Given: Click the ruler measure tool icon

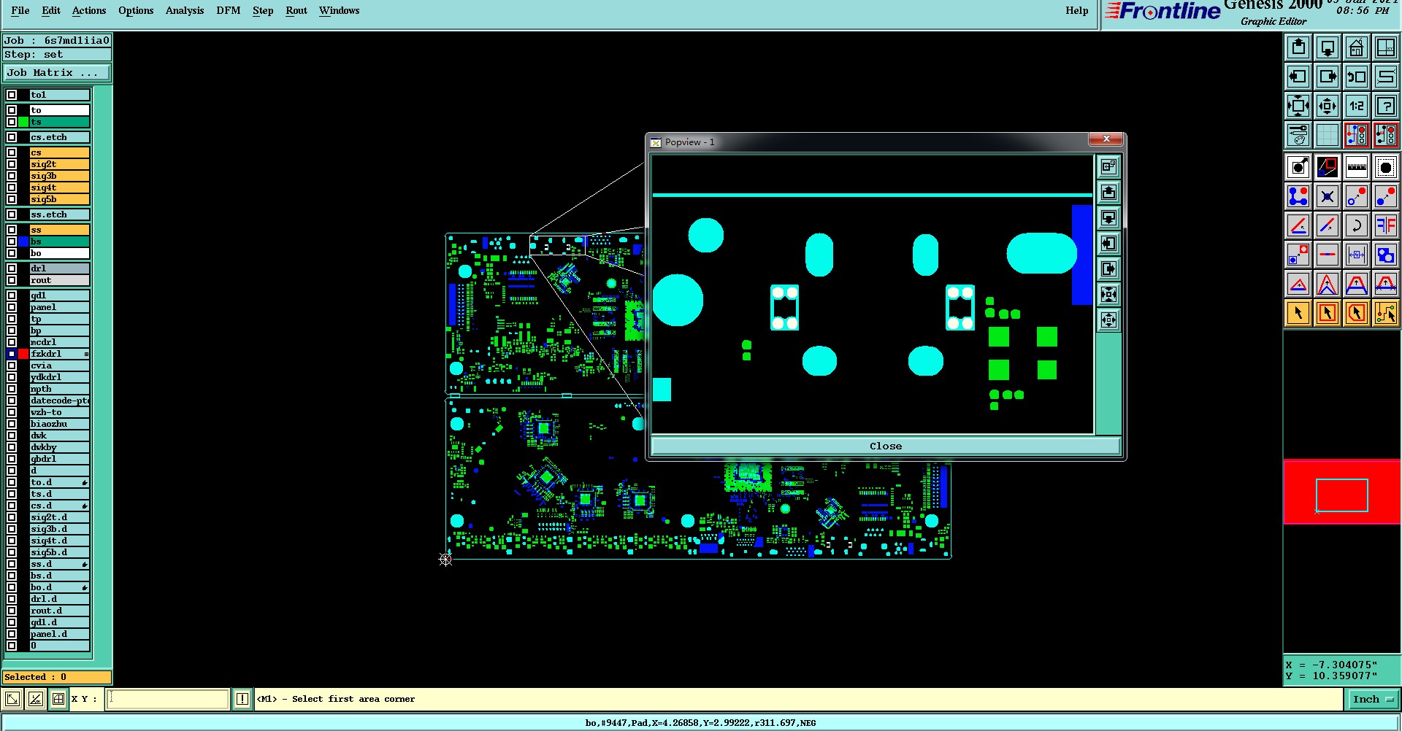Looking at the screenshot, I should point(1357,167).
